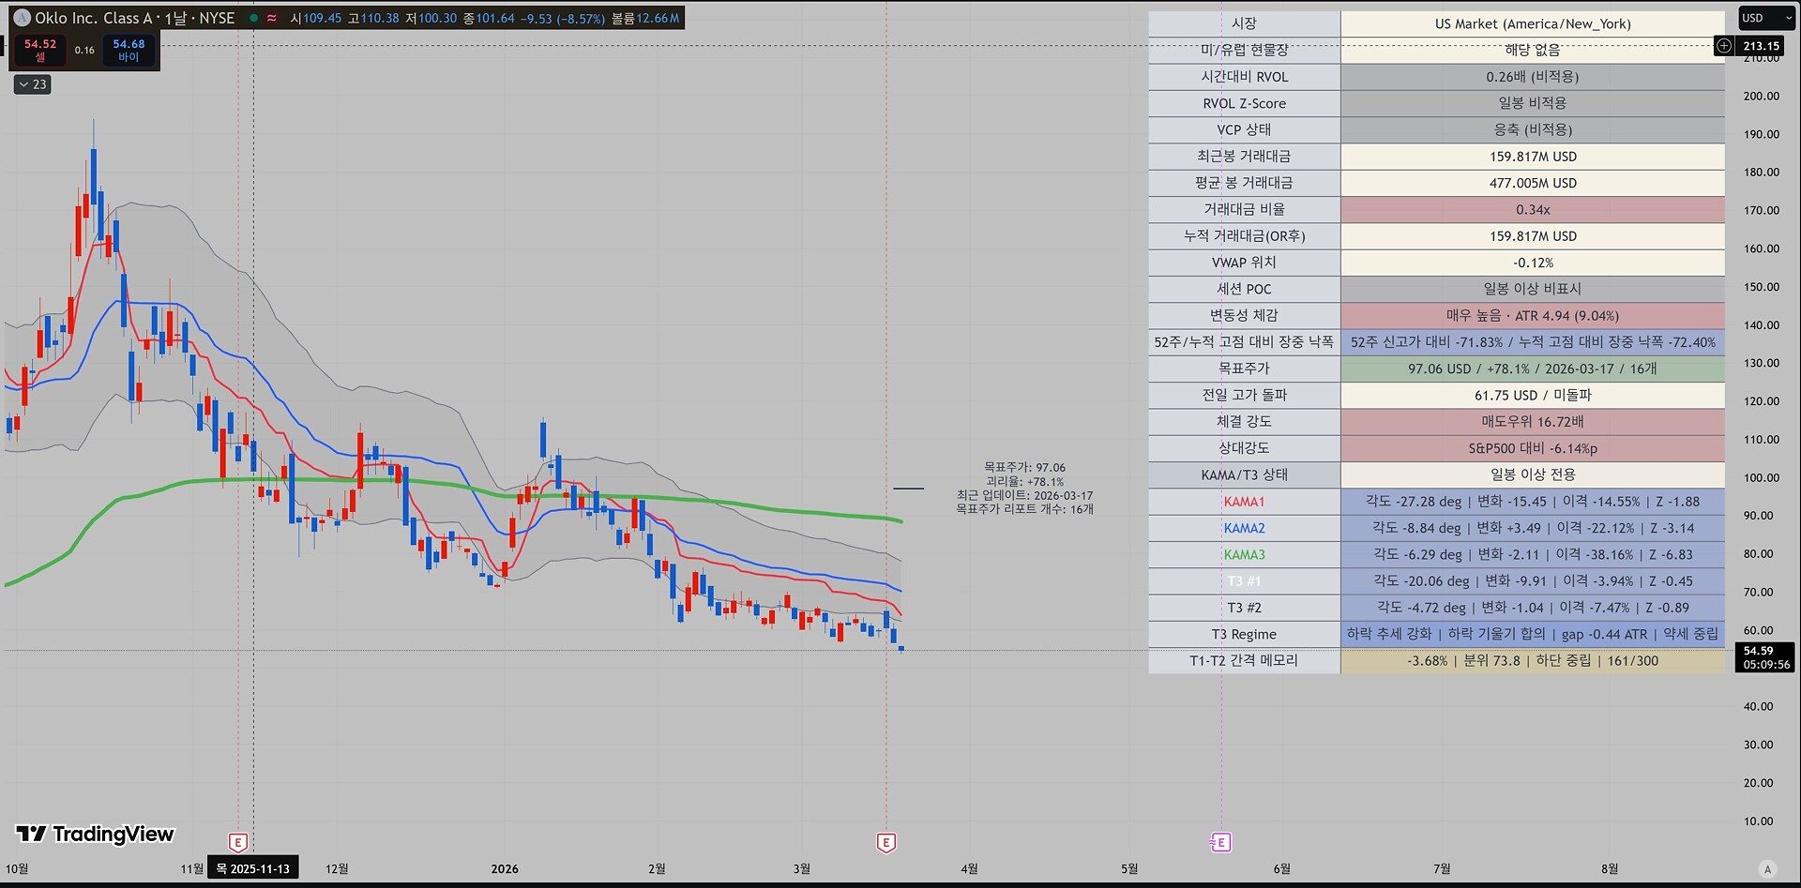1801x888 pixels.
Task: Click the annotation '목표주가 리포트 개수: 16개'
Action: (x=1024, y=509)
